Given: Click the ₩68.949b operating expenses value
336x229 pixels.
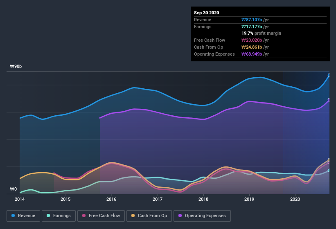Looking at the screenshot, I should pos(252,54).
